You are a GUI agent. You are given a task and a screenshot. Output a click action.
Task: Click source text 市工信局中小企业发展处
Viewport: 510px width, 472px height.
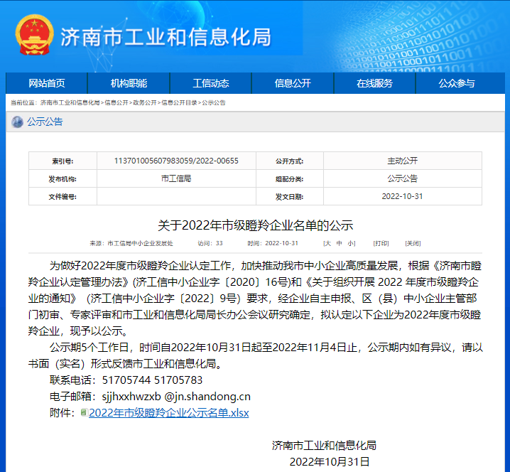(140, 244)
